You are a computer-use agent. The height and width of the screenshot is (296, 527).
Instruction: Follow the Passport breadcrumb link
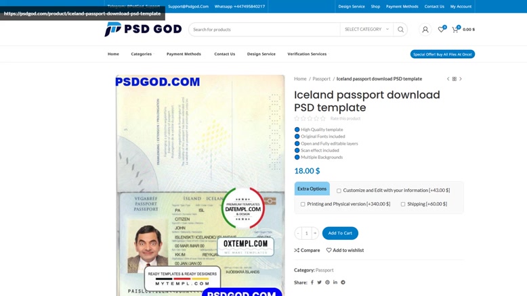(321, 79)
